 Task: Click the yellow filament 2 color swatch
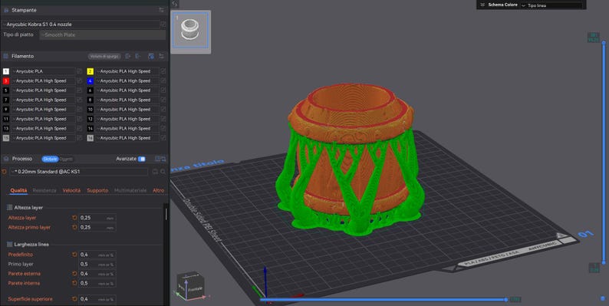90,71
